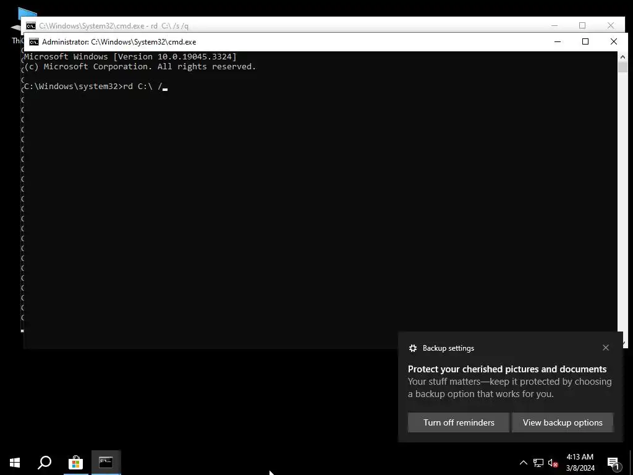Click Turn off reminders button
633x475 pixels.
click(x=459, y=422)
